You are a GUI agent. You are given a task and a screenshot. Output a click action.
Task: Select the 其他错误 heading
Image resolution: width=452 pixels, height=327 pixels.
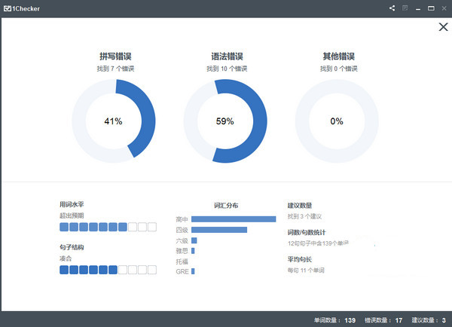pos(339,57)
